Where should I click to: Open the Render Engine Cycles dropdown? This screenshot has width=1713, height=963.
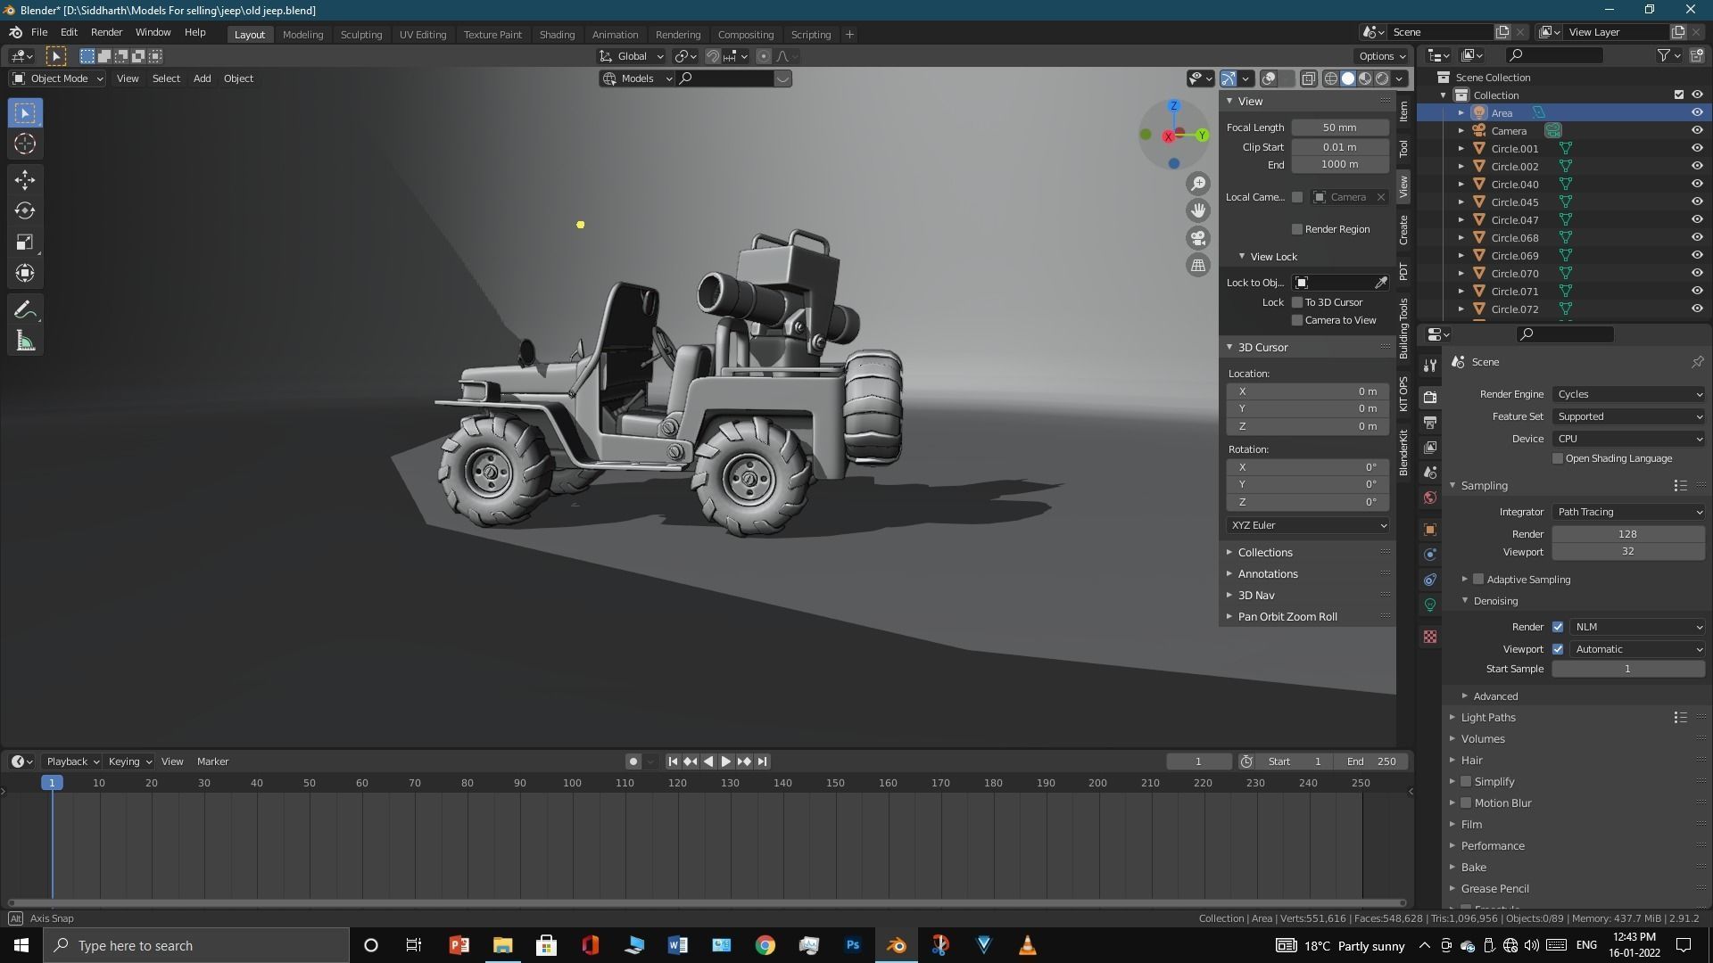(1629, 394)
